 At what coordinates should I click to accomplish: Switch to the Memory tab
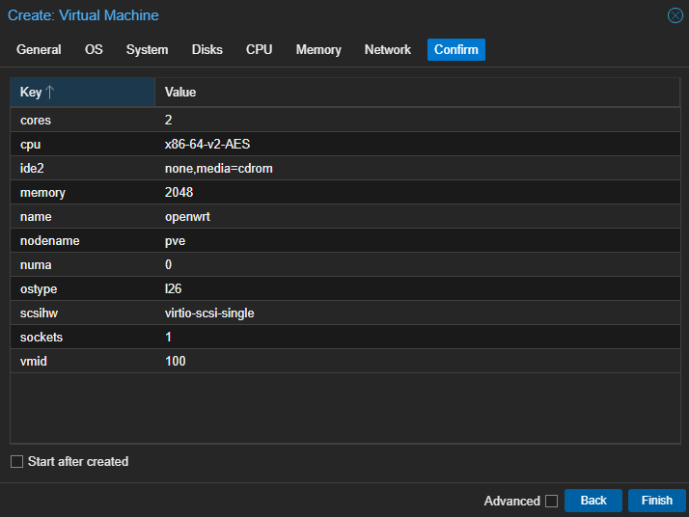click(318, 49)
